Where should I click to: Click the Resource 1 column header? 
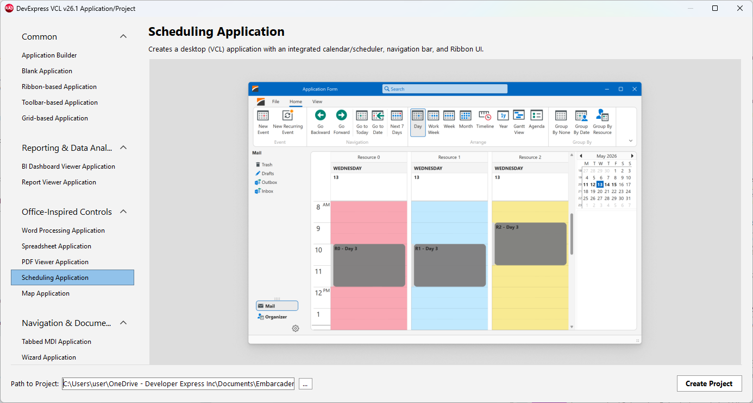[449, 157]
